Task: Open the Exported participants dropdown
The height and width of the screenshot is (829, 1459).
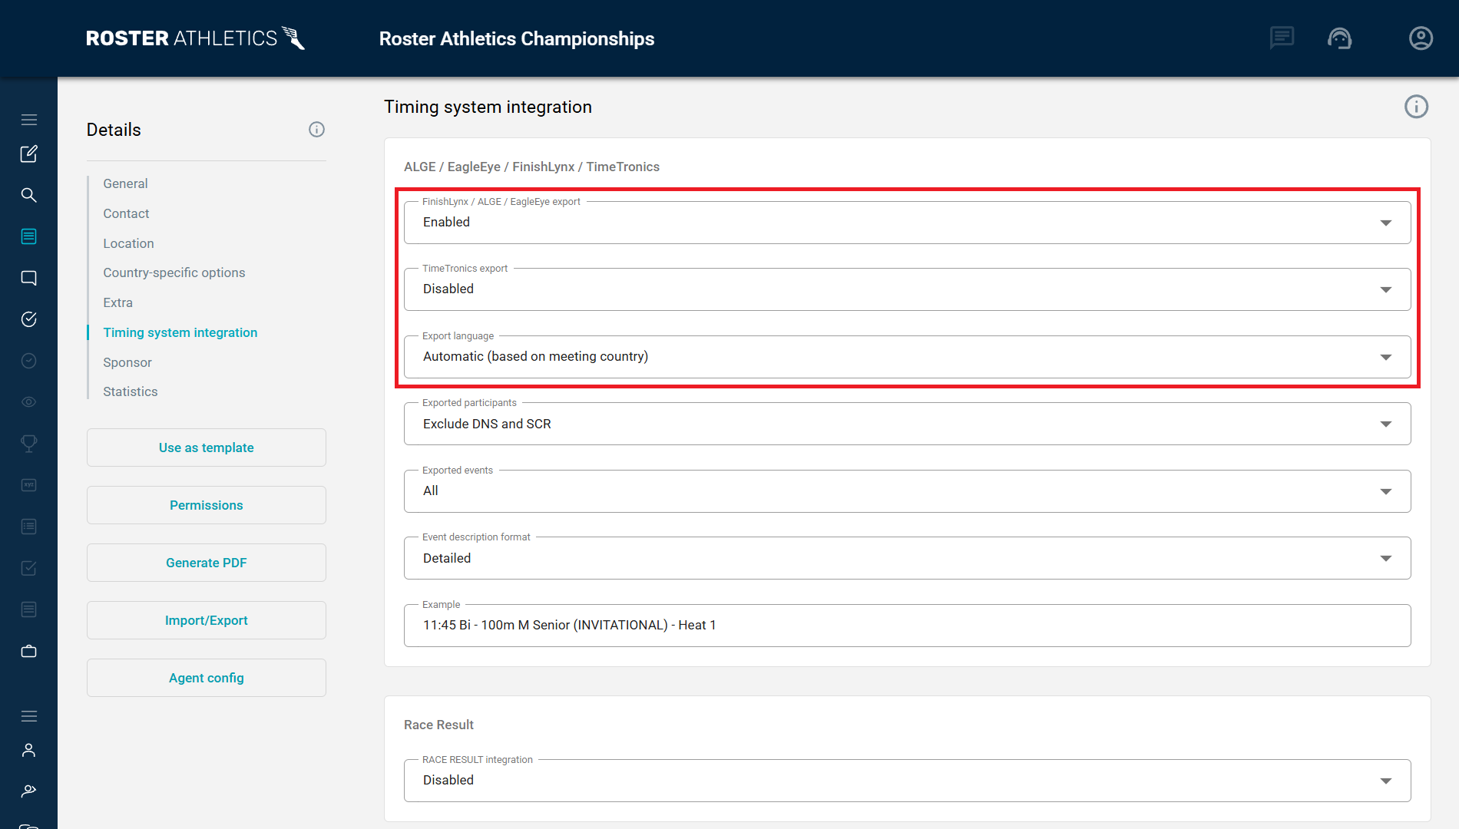Action: (x=907, y=424)
